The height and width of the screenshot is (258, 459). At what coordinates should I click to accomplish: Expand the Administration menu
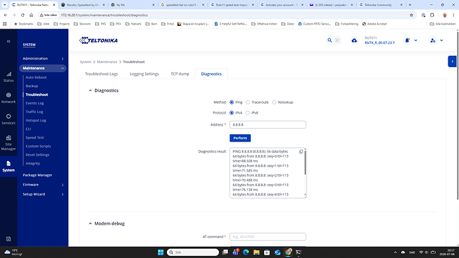click(43, 59)
